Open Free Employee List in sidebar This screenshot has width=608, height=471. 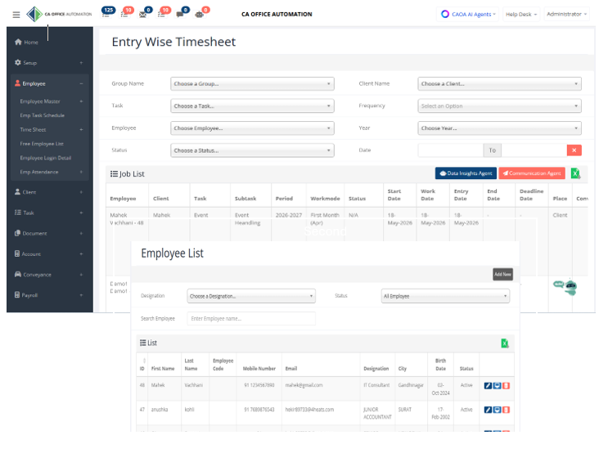click(x=42, y=144)
